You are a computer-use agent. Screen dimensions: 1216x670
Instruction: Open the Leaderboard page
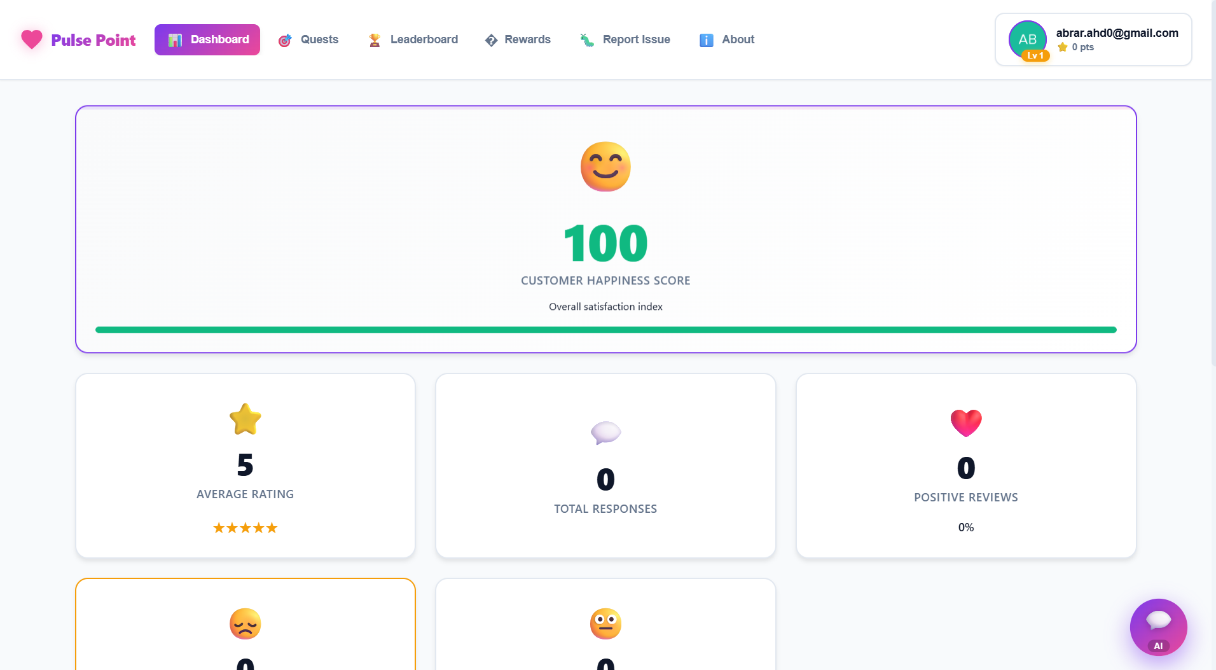(413, 39)
